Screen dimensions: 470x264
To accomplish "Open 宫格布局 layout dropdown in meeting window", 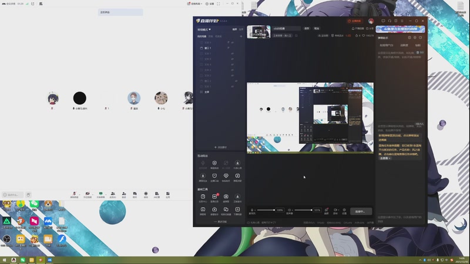I will 194,4.
